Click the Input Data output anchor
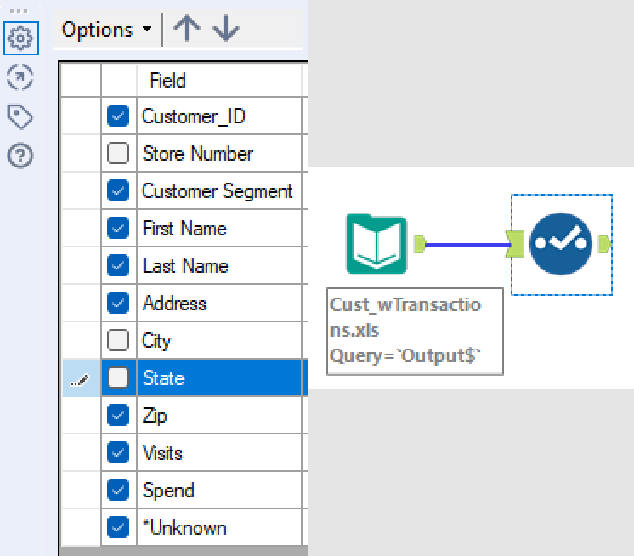The image size is (634, 556). point(419,245)
